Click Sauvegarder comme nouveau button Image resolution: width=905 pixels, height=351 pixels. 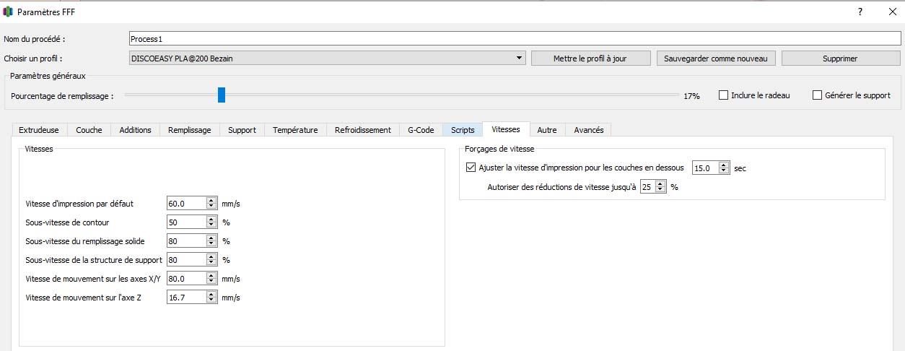(717, 58)
